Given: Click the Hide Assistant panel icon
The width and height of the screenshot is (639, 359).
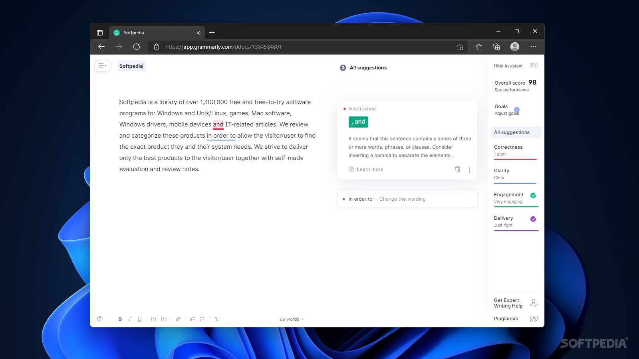Looking at the screenshot, I should [x=534, y=66].
